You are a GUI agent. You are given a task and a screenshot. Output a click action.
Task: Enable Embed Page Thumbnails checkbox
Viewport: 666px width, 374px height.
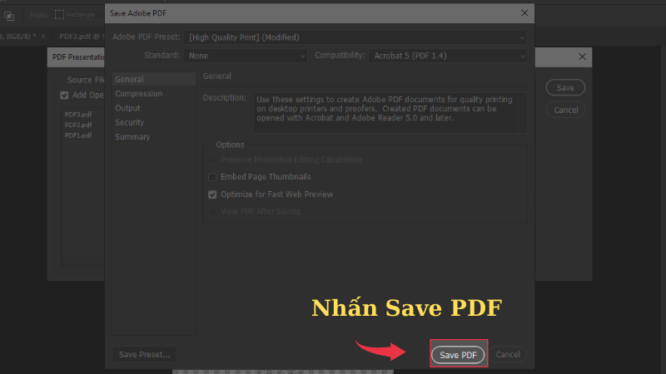point(212,177)
